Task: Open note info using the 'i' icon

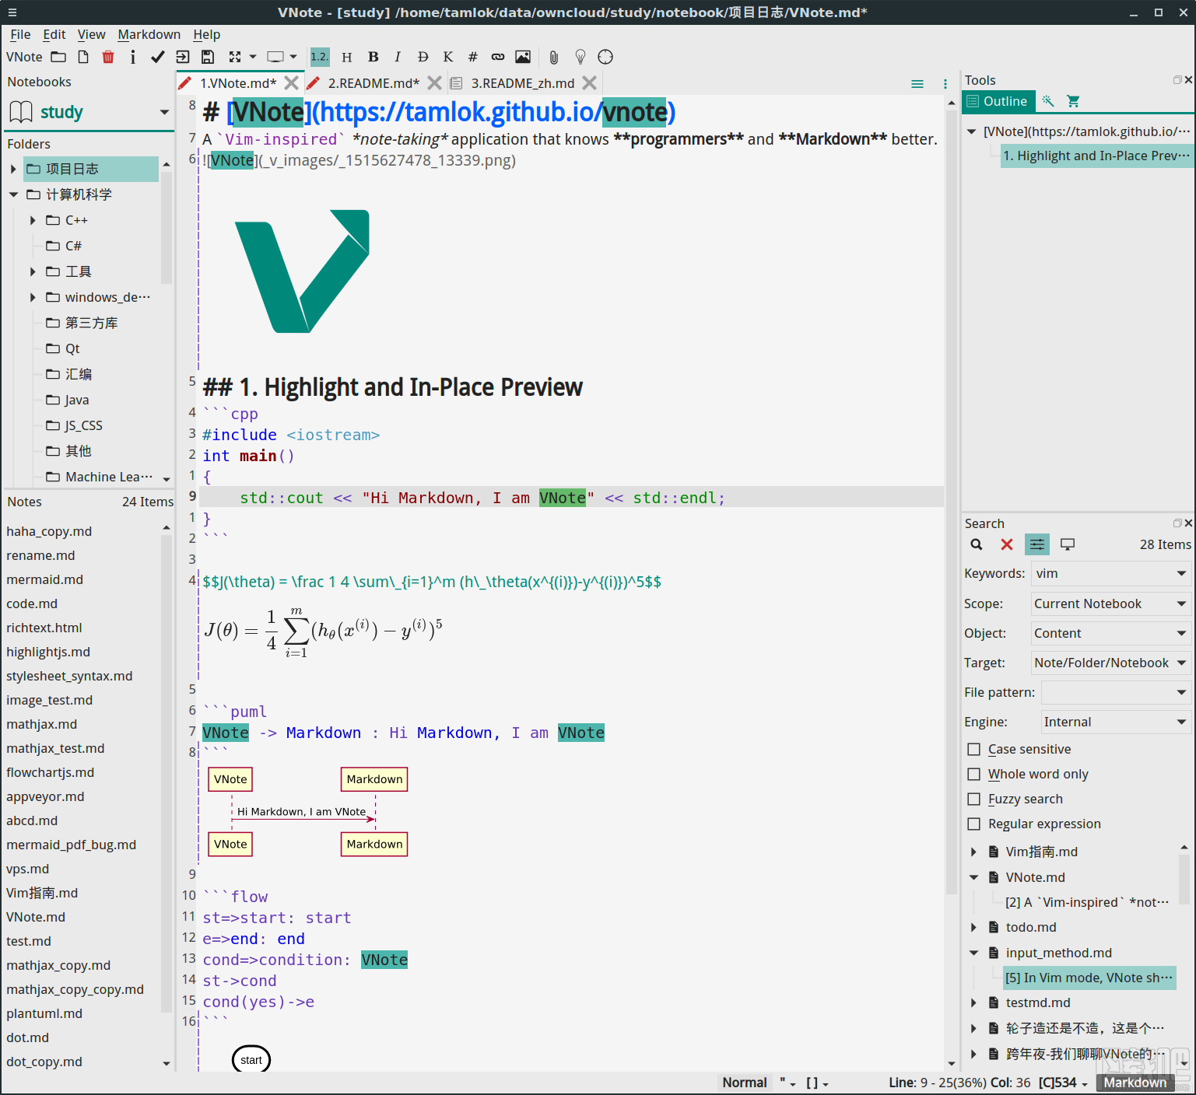Action: tap(133, 57)
